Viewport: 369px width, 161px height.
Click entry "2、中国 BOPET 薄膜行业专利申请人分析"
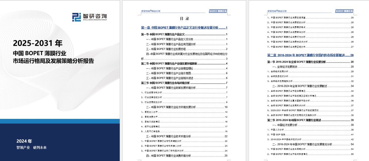(x=184, y=146)
